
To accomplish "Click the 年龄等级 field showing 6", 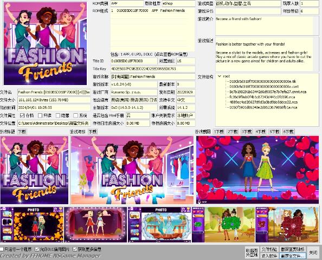I will (x=310, y=11).
